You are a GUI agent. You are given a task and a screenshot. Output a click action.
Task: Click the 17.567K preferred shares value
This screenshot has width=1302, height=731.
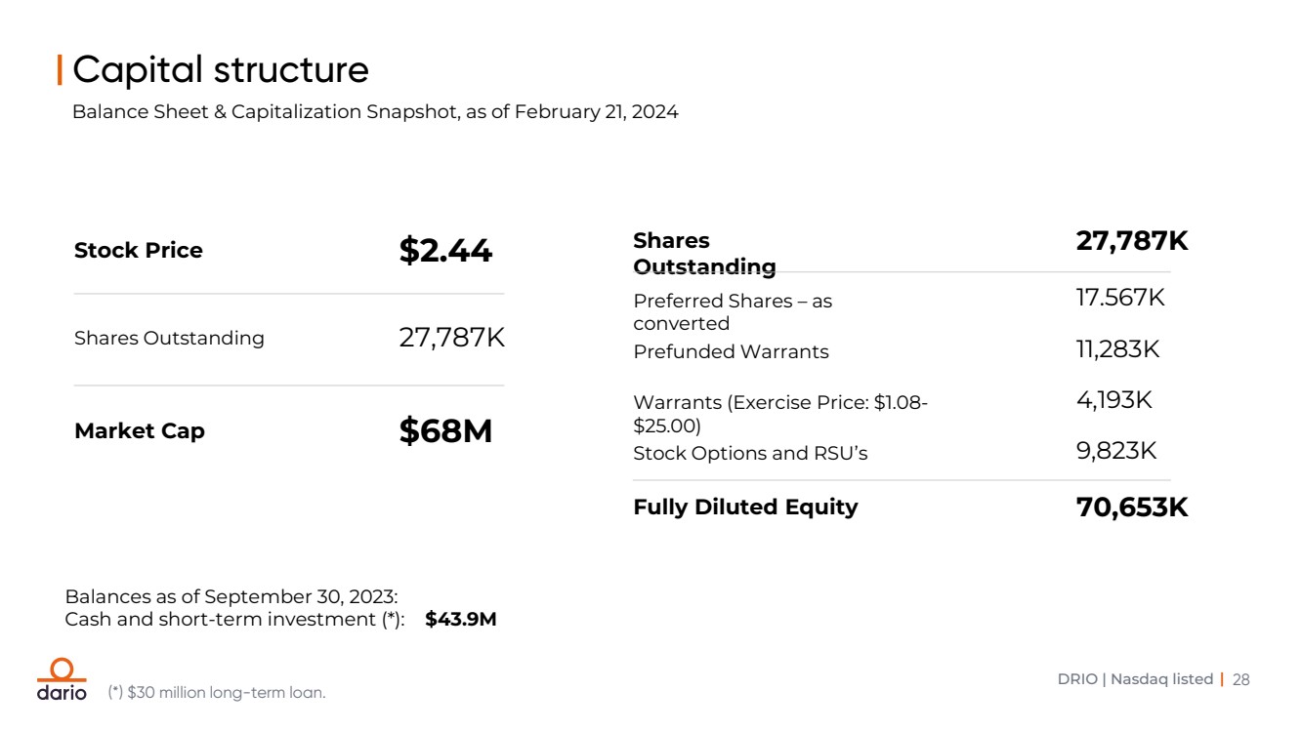pos(1120,298)
